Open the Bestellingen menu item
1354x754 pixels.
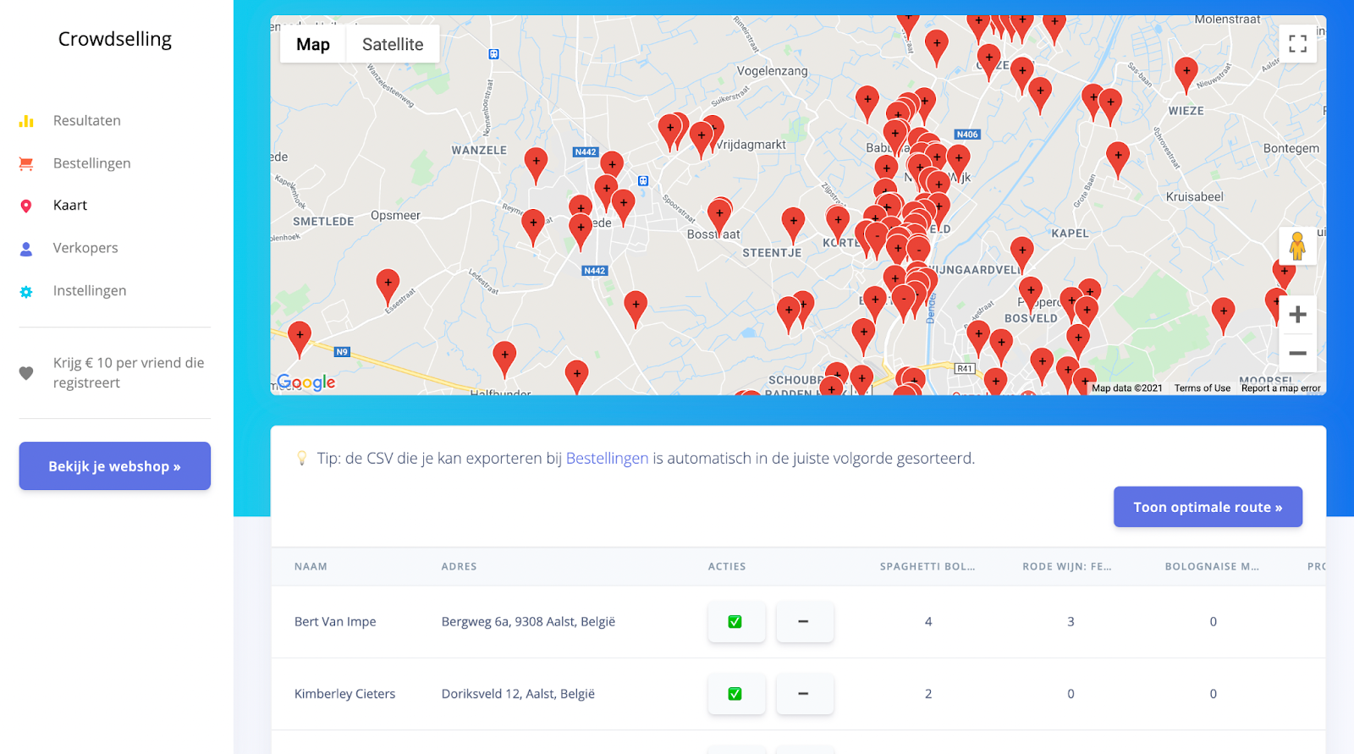(x=92, y=163)
